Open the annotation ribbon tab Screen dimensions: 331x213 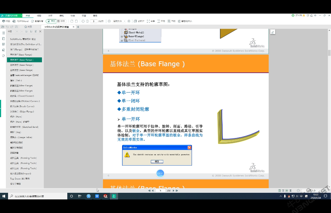[50, 15]
